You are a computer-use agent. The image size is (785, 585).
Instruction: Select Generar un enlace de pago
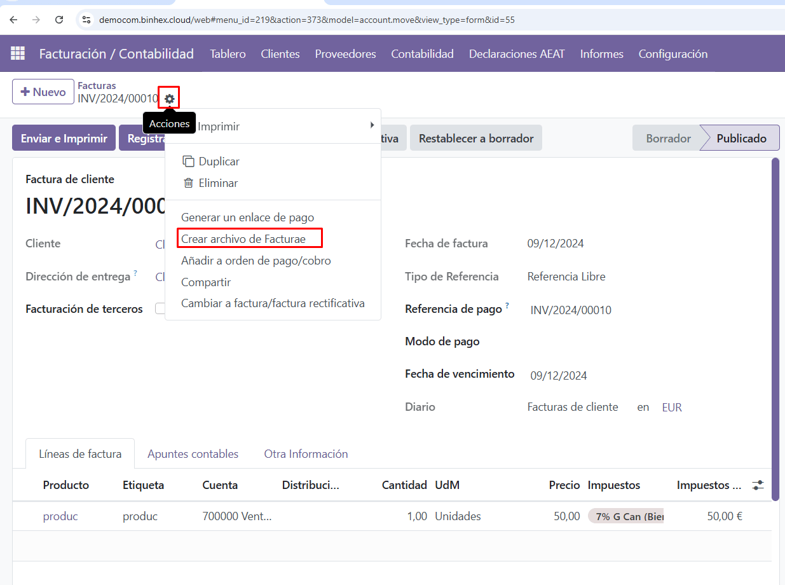pyautogui.click(x=273, y=217)
